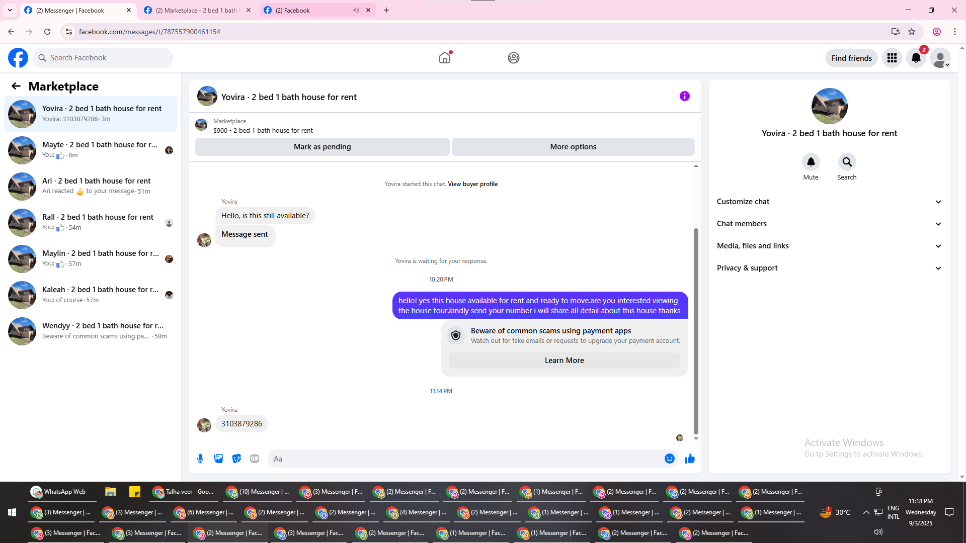966x543 pixels.
Task: Open Rall conversation in Marketplace list
Action: pyautogui.click(x=91, y=223)
